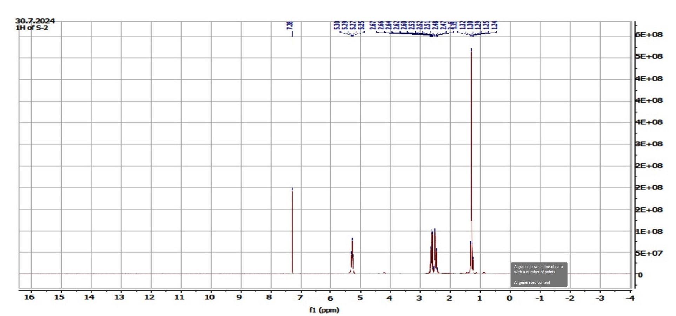Click the 10 ppm axis tick label
The image size is (676, 316).
tap(210, 297)
